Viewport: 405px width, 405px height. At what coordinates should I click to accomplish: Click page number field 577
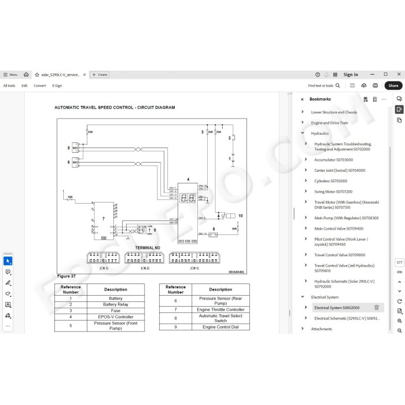[399, 263]
